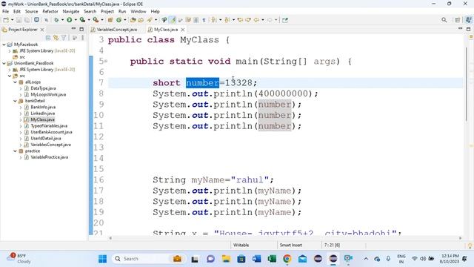Click Previous Annotation toolbar icon

click(227, 20)
